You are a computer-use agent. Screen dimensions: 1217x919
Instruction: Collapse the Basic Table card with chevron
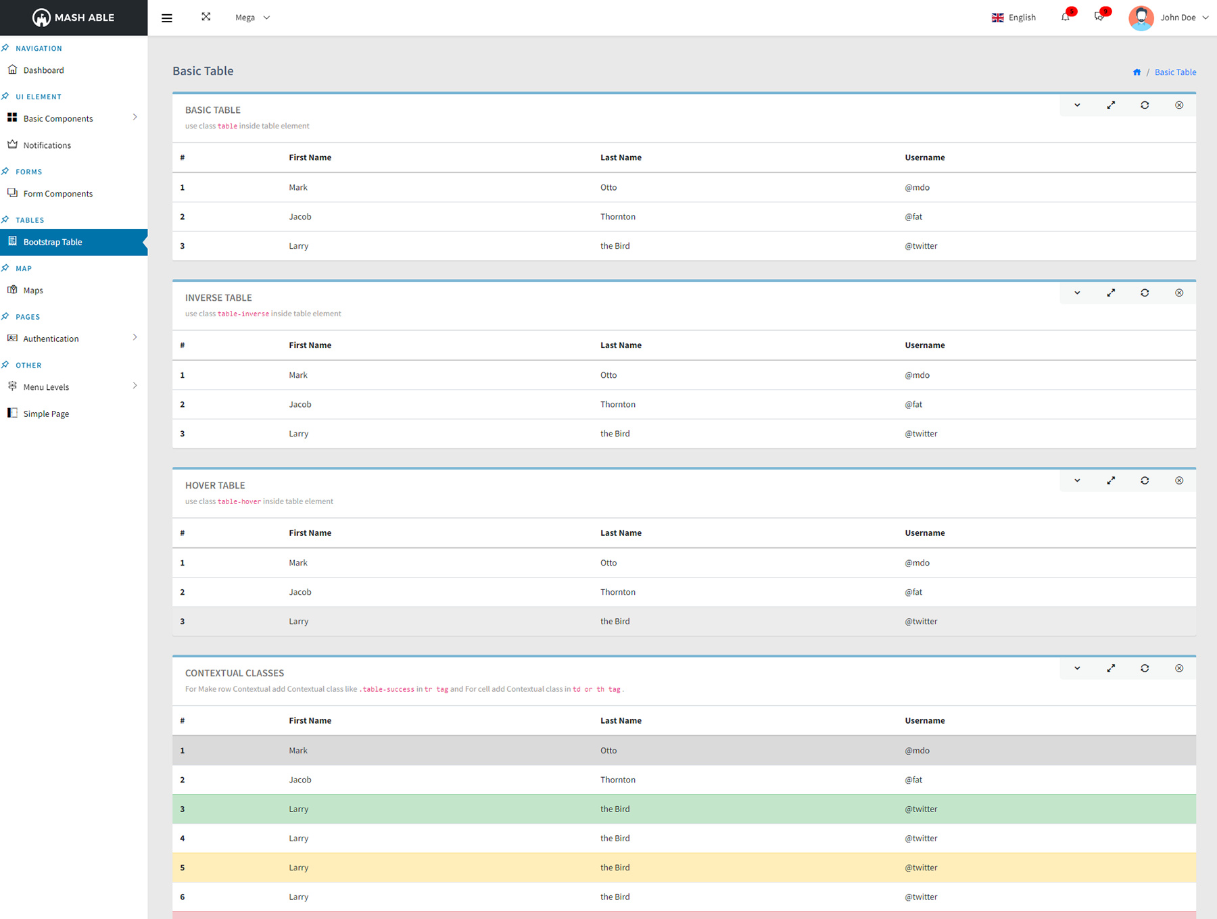pyautogui.click(x=1077, y=105)
